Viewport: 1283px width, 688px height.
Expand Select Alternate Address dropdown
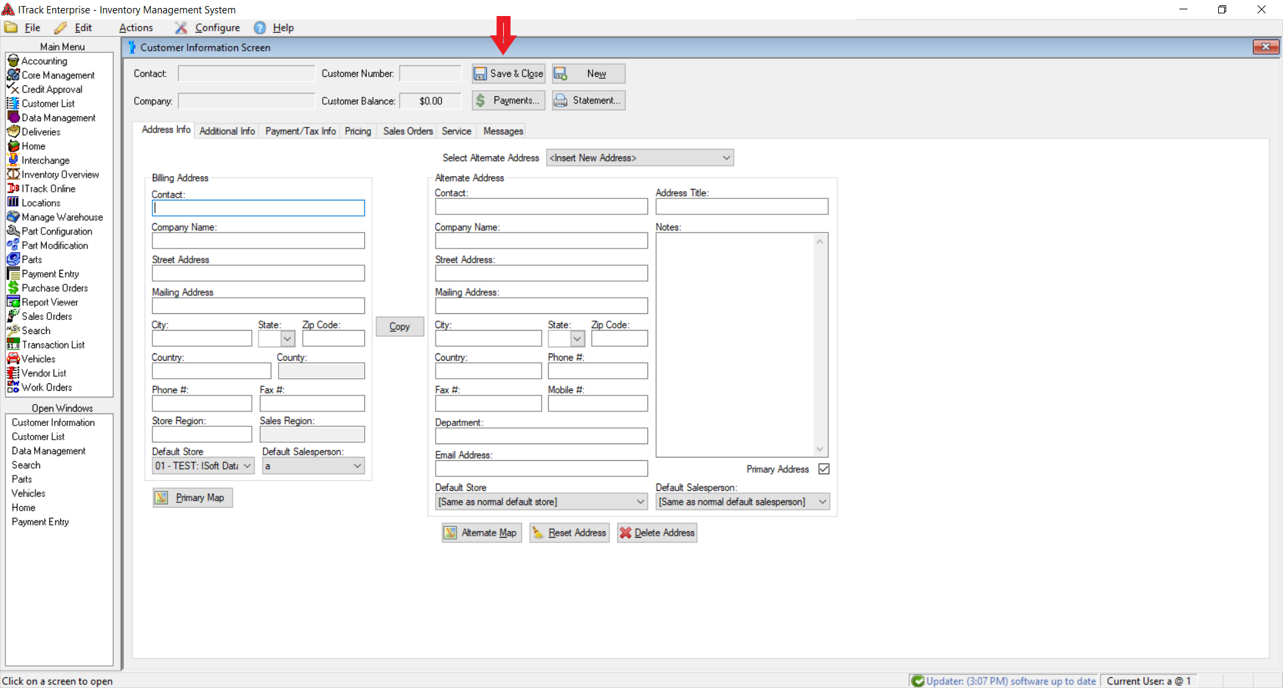726,158
